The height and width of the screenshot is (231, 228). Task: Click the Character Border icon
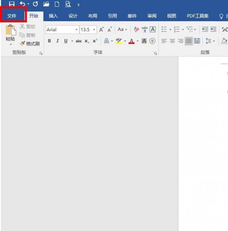click(x=153, y=29)
